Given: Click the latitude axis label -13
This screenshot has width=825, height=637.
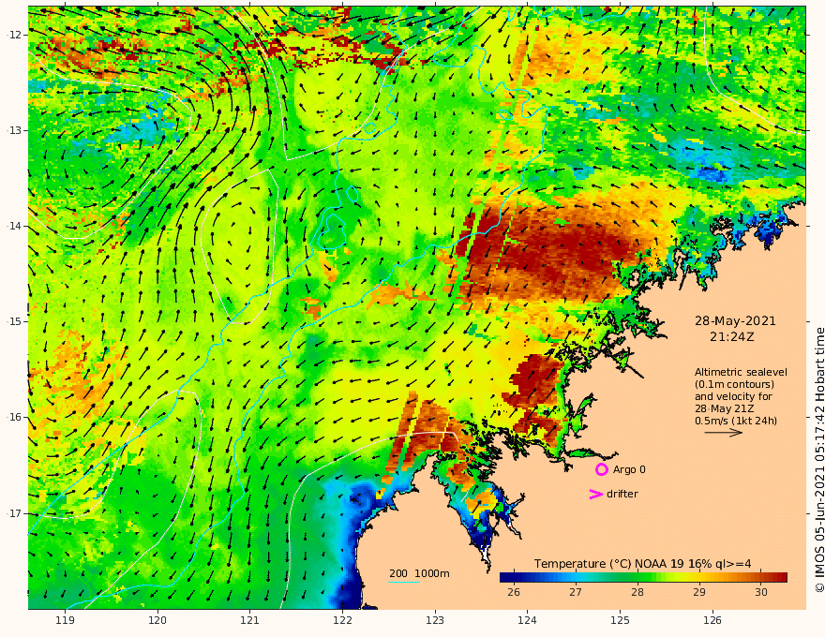Looking at the screenshot, I should (x=14, y=130).
